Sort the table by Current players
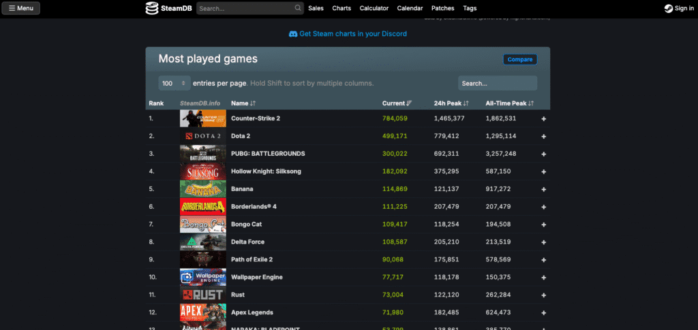 pos(397,103)
